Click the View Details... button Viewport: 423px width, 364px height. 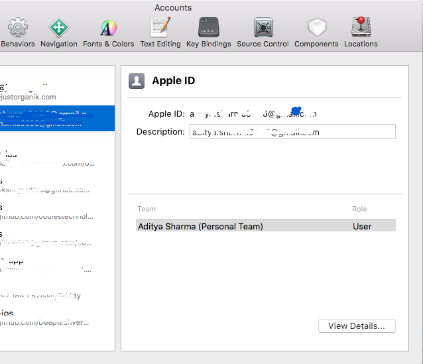click(357, 326)
